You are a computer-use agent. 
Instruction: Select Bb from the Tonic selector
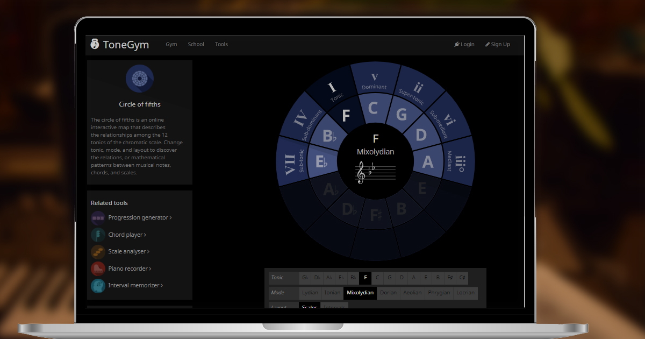353,278
